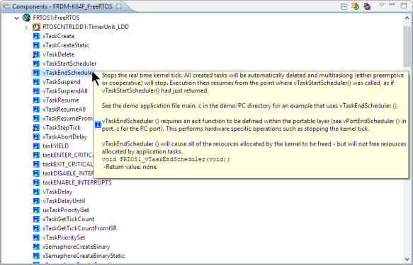Select the vTaskStepTick method

point(62,128)
